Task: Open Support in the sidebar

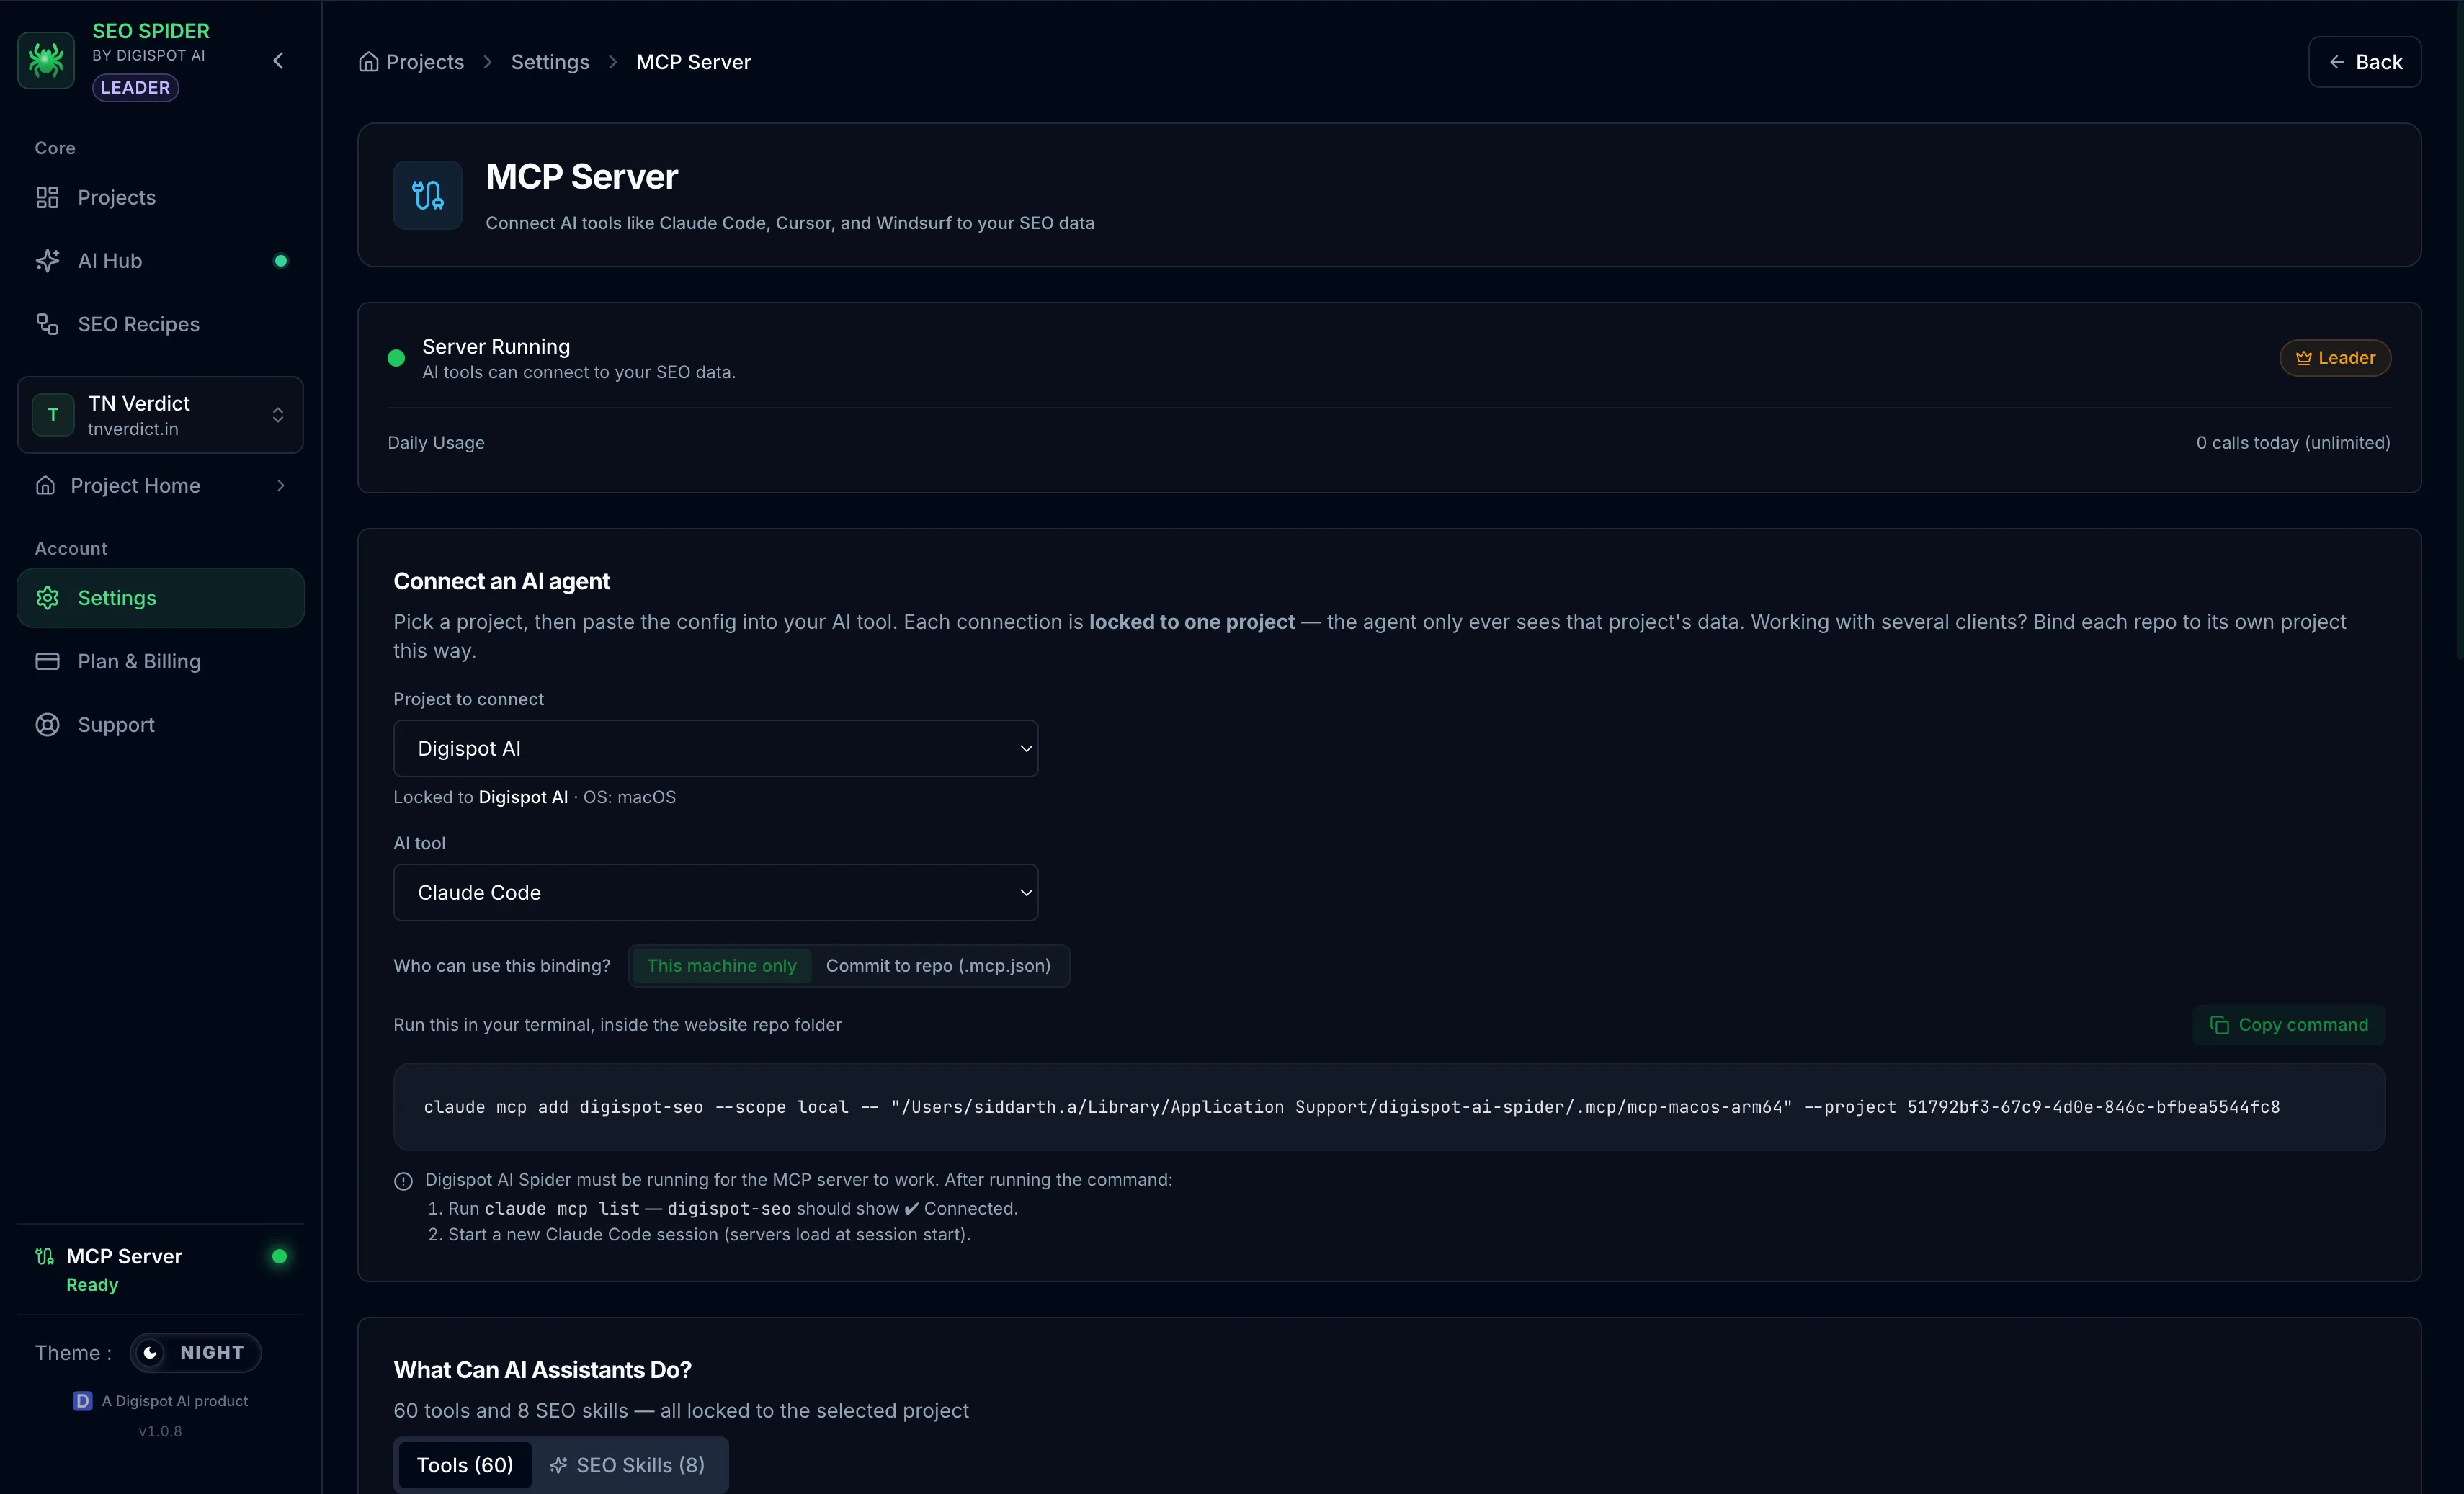Action: 160,725
